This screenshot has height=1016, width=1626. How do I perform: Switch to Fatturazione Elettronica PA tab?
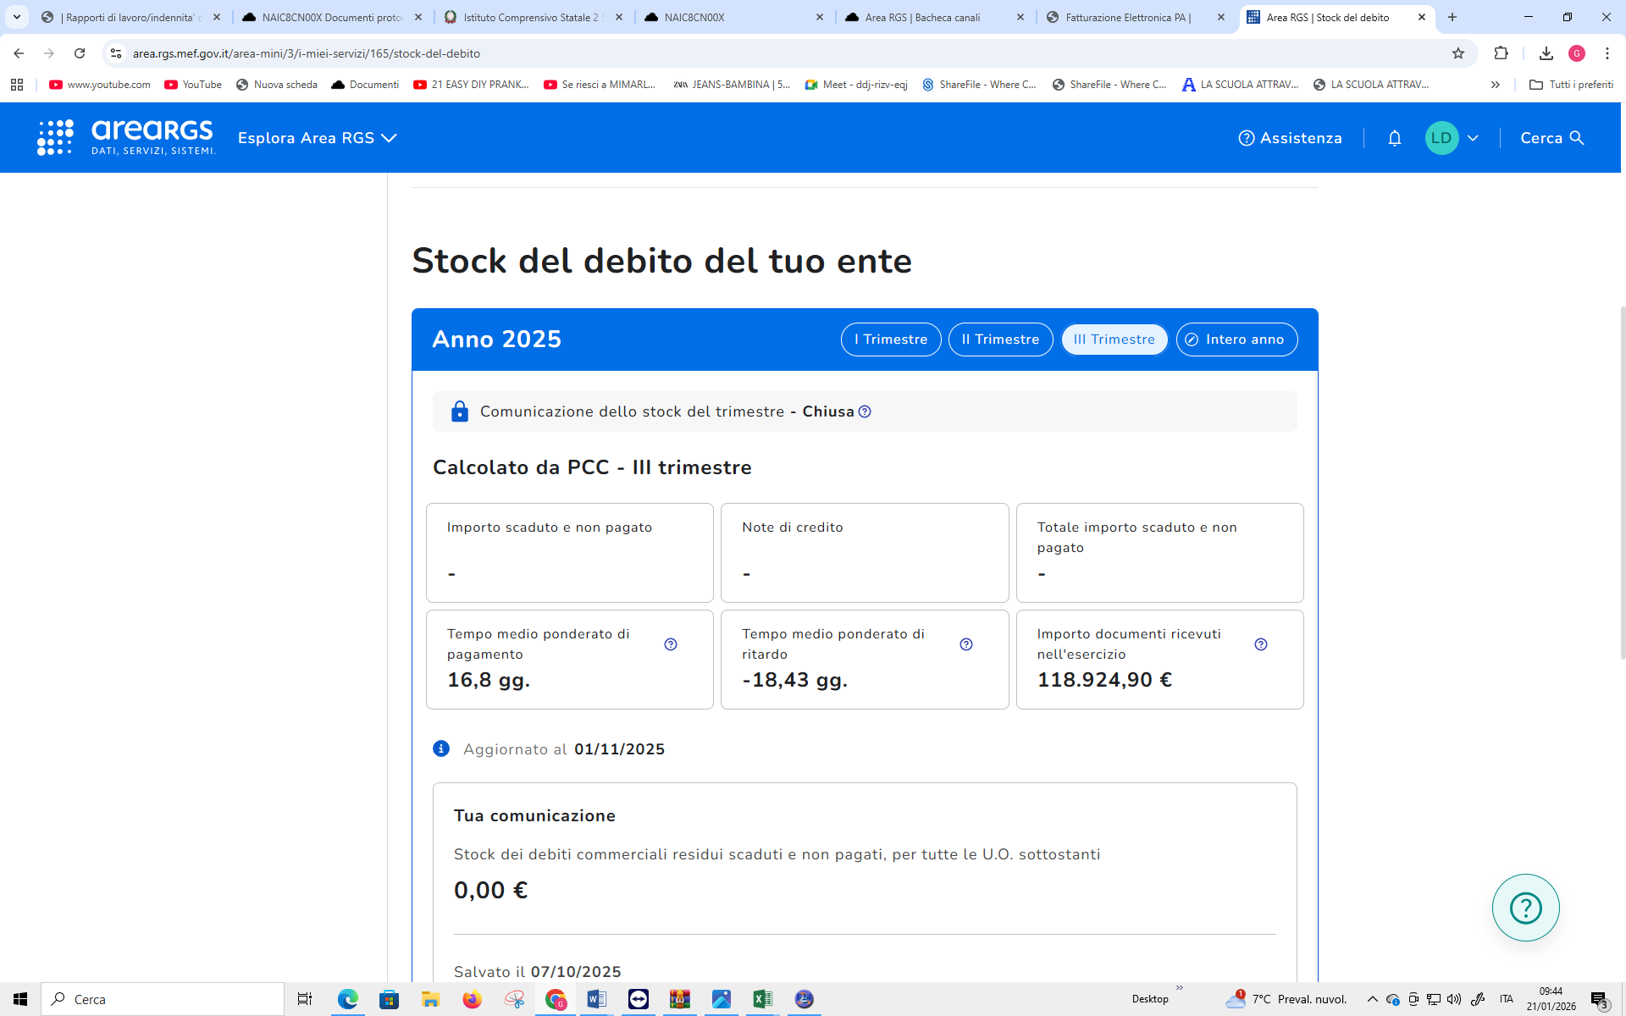(1126, 17)
